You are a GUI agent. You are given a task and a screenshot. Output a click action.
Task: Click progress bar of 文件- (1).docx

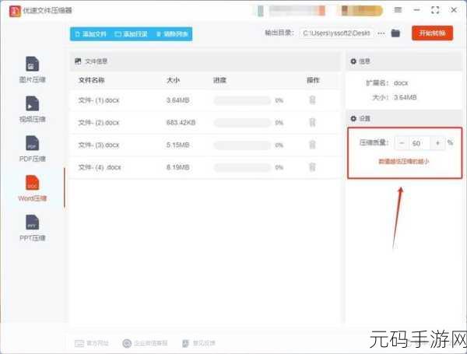242,100
